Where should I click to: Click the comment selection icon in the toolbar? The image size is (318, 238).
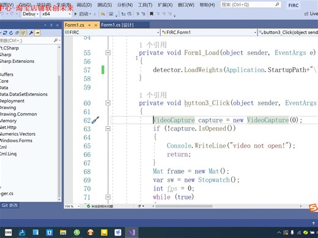pos(138,14)
